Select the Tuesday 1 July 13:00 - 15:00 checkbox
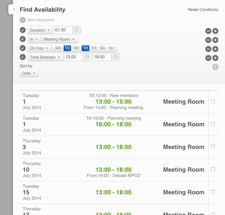225x215 pixels. pyautogui.click(x=213, y=101)
